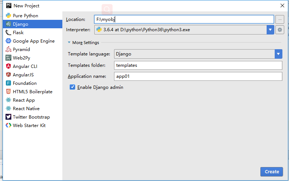The width and height of the screenshot is (289, 181).
Task: Click the Template language label
Action: tap(89, 54)
